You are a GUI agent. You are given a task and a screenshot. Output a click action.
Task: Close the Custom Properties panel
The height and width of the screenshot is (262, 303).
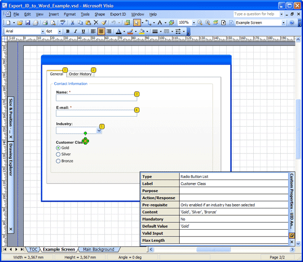pos(292,242)
